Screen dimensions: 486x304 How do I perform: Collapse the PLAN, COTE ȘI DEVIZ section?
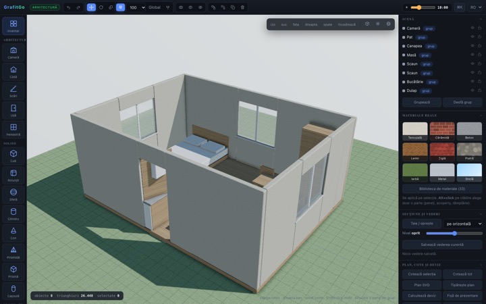coord(481,265)
